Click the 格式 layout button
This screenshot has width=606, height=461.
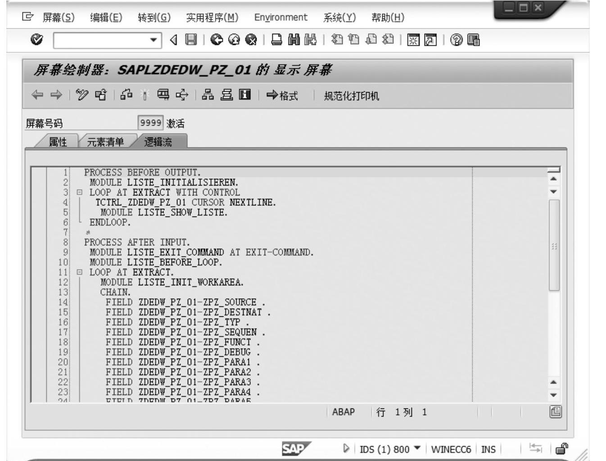282,95
